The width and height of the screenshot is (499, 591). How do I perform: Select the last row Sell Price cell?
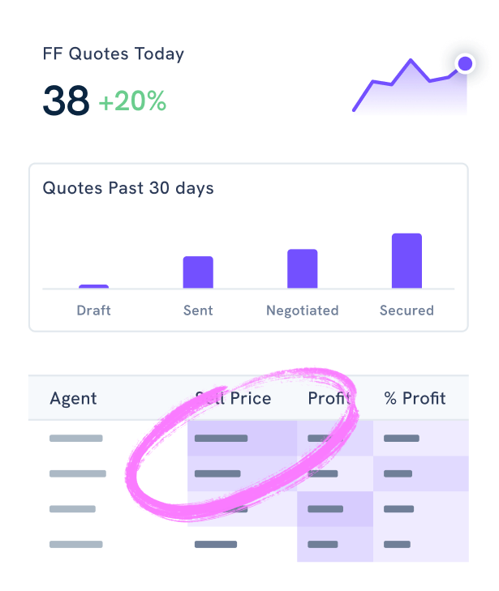(216, 544)
